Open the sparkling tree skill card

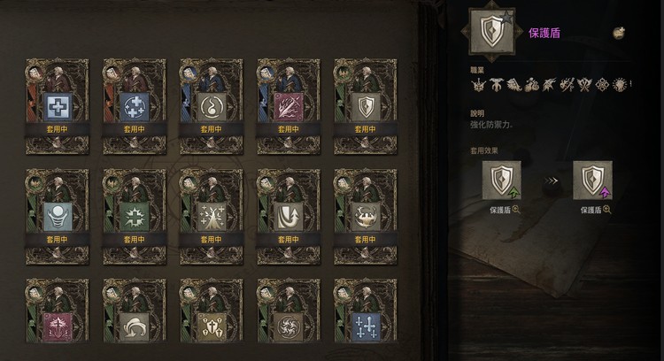pyautogui.click(x=212, y=216)
